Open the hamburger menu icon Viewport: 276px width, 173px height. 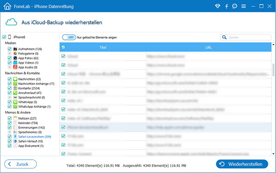click(x=244, y=6)
